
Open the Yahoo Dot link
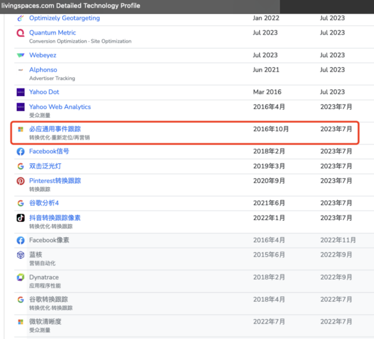[44, 92]
